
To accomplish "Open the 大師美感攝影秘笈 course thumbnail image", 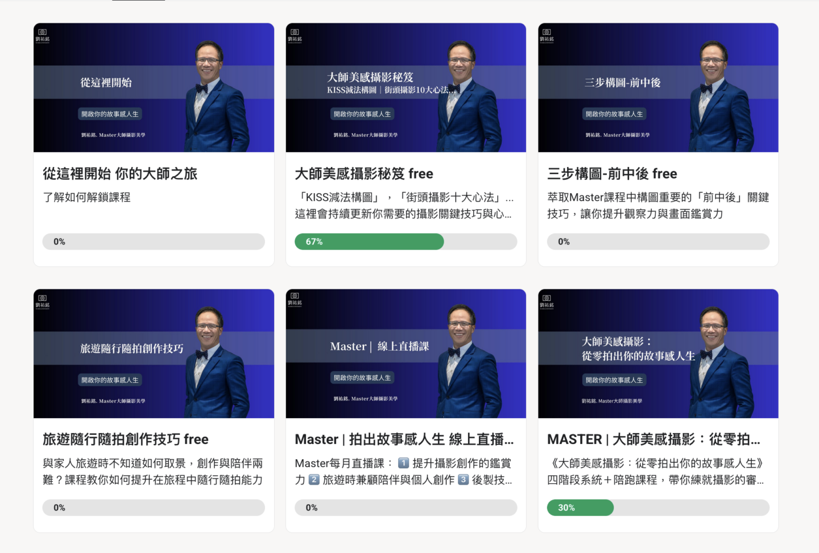I will [x=406, y=88].
